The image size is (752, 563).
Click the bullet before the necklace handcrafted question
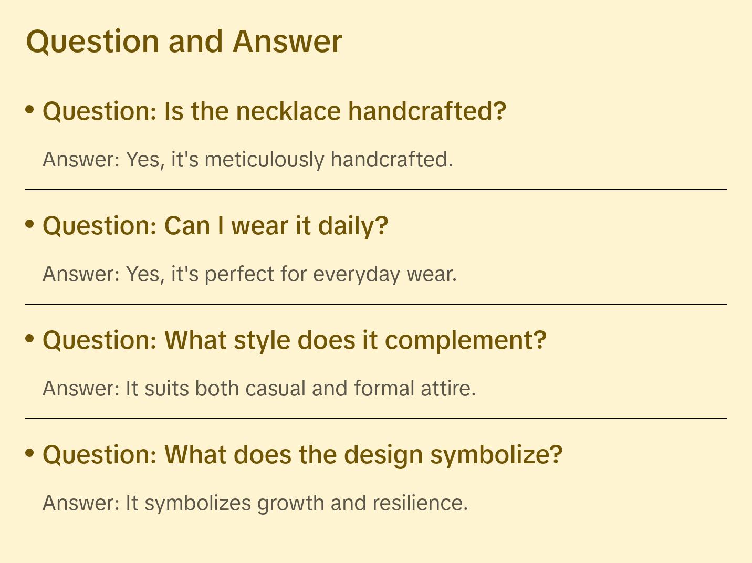coord(30,110)
